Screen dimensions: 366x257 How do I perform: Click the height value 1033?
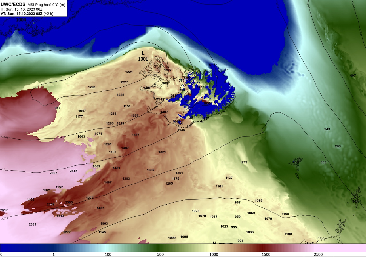tap(250, 232)
